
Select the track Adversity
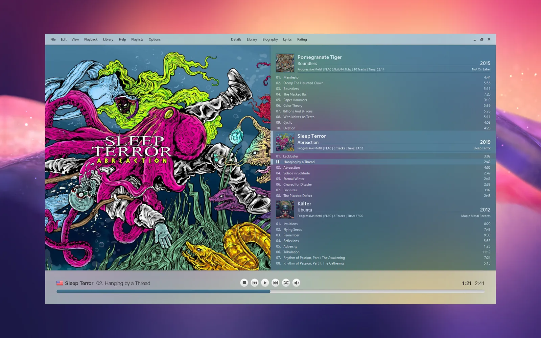click(x=383, y=246)
